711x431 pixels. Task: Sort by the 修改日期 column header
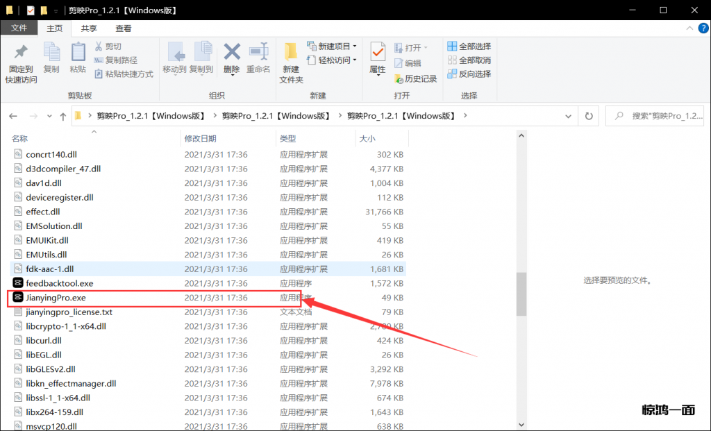pyautogui.click(x=200, y=139)
